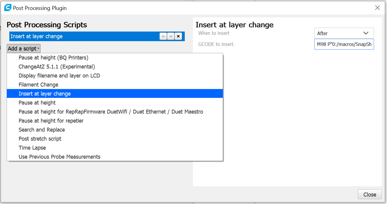Close the Post Processing Plugin window
Screen dimensions: 387x204
pos(377,8)
